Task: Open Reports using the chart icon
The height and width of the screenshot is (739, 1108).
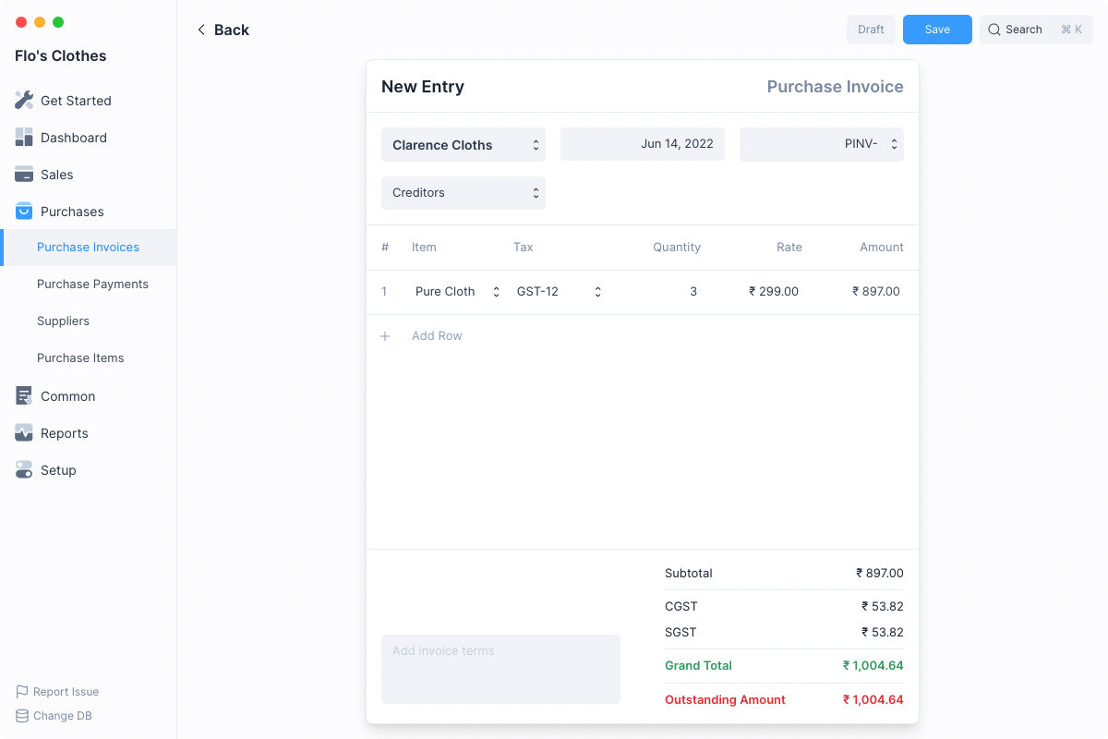Action: pyautogui.click(x=24, y=432)
